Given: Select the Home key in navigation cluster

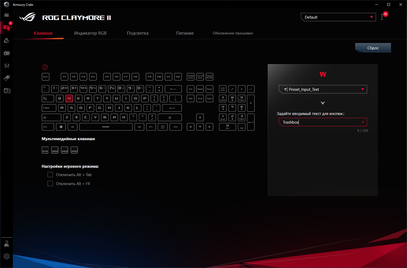Looking at the screenshot, I should pos(200,89).
